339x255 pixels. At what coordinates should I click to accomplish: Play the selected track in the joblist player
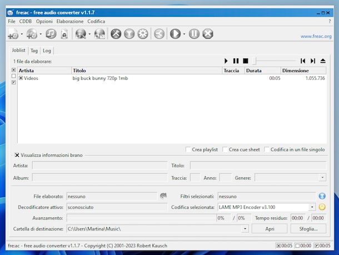(x=226, y=61)
